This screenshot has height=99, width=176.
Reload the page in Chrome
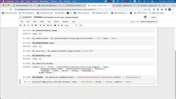click(11, 9)
